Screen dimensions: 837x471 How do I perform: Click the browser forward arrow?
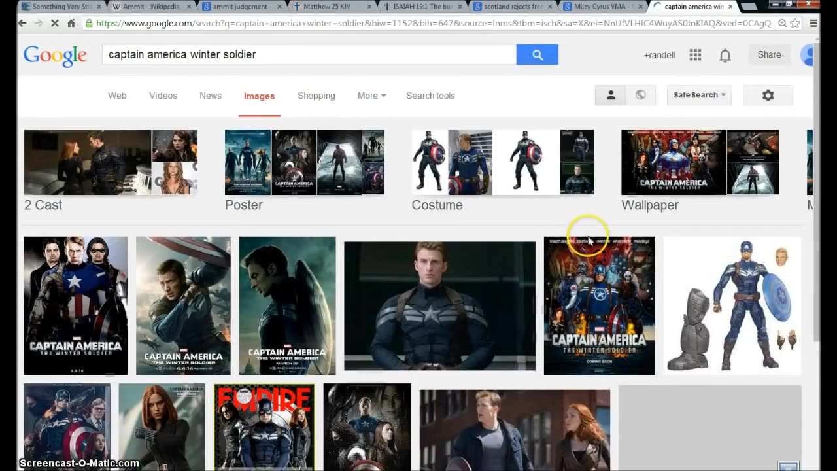click(x=39, y=23)
